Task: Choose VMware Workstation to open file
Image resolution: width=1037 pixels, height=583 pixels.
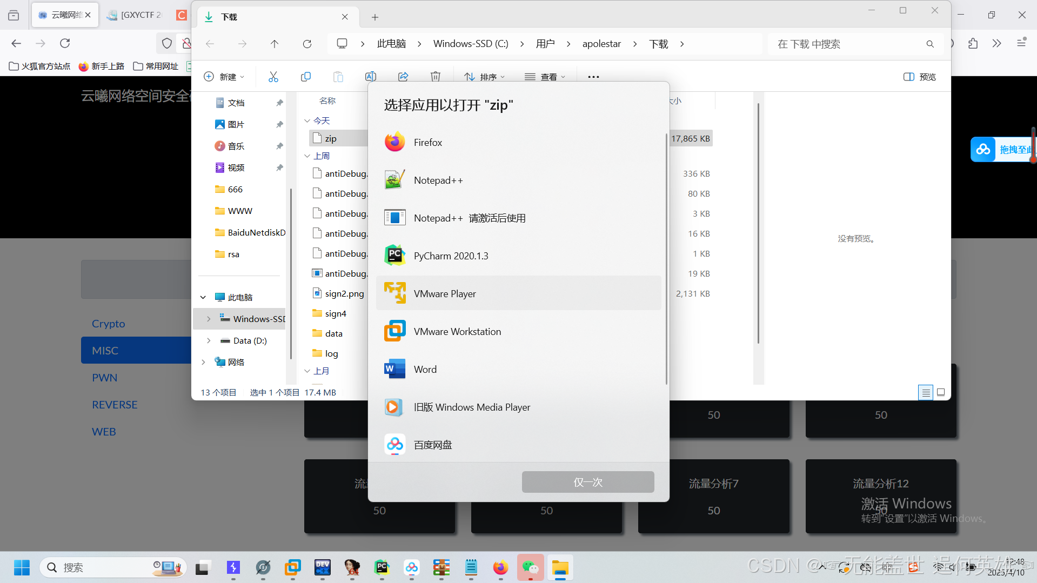Action: click(518, 331)
